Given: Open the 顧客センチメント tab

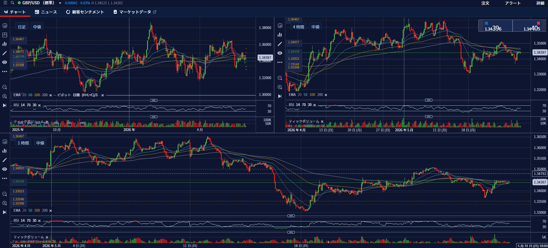Looking at the screenshot, I should [x=85, y=12].
